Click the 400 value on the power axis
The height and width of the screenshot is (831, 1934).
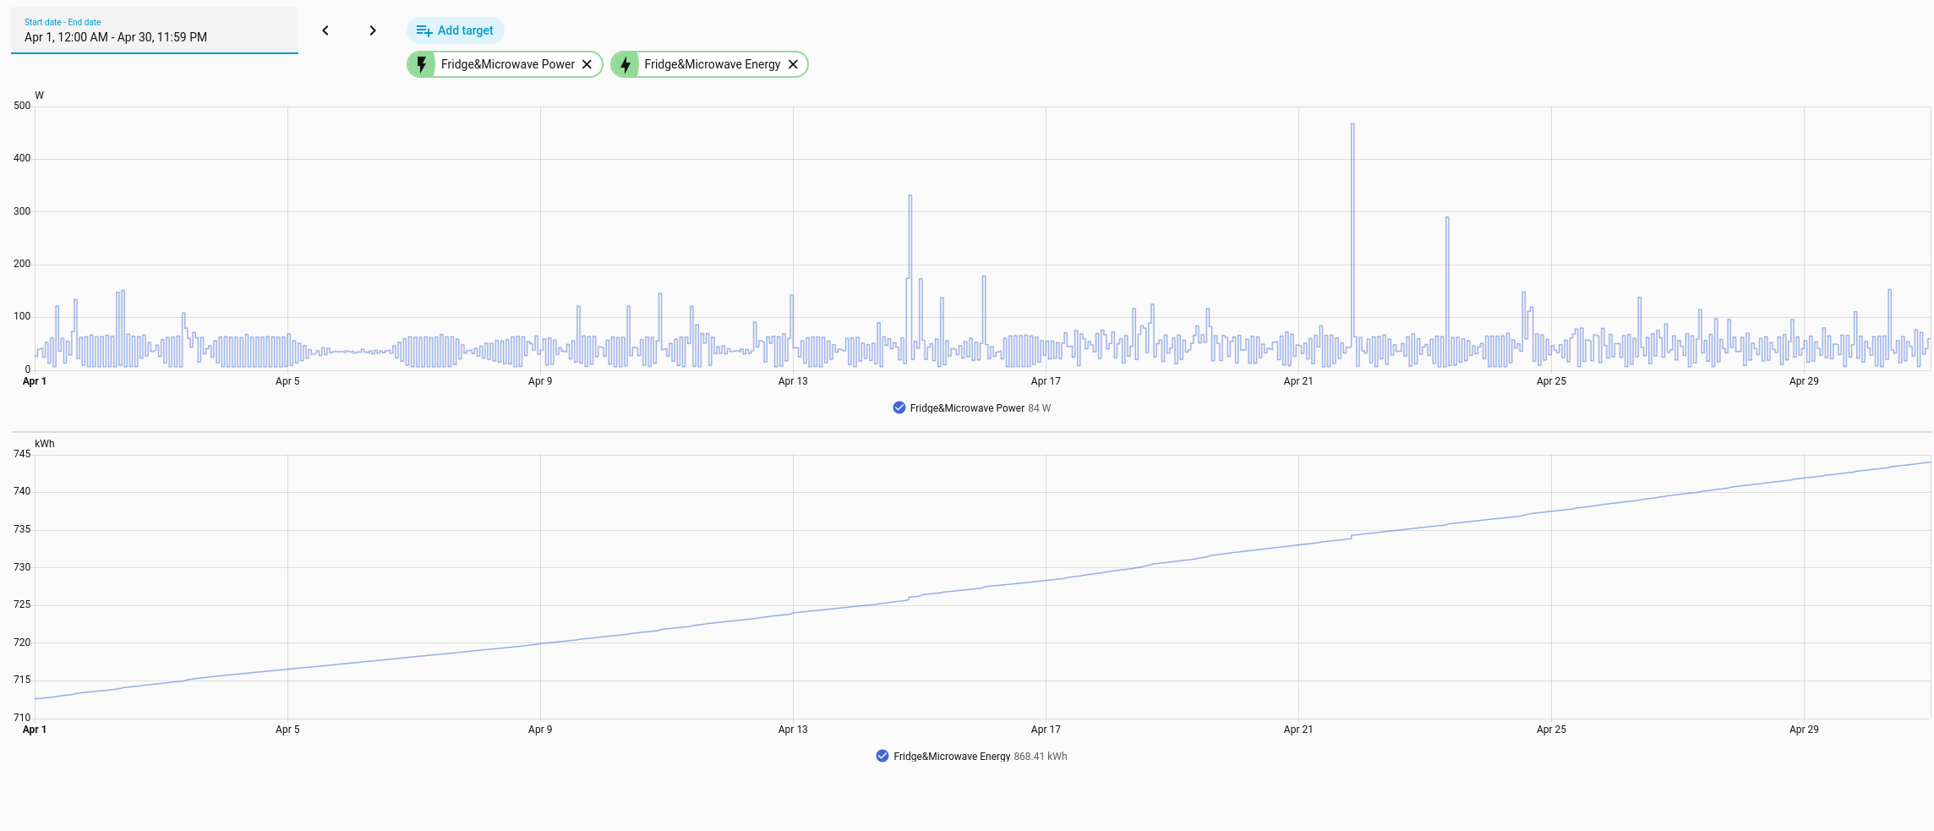click(22, 158)
